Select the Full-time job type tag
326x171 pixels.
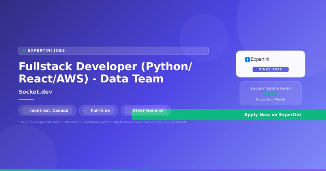99,110
